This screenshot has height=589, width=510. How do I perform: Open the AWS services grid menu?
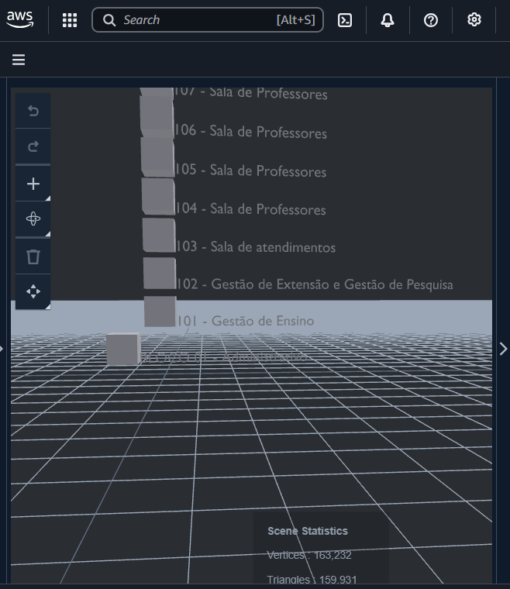point(70,20)
